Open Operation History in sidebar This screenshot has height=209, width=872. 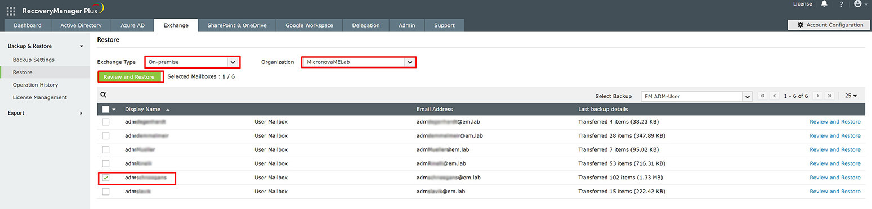35,85
